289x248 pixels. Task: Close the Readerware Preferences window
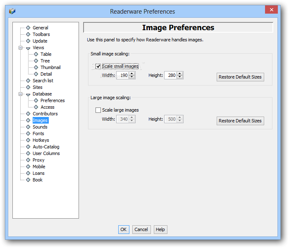tap(271, 10)
